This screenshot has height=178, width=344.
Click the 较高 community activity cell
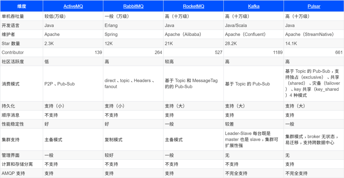[194, 61]
